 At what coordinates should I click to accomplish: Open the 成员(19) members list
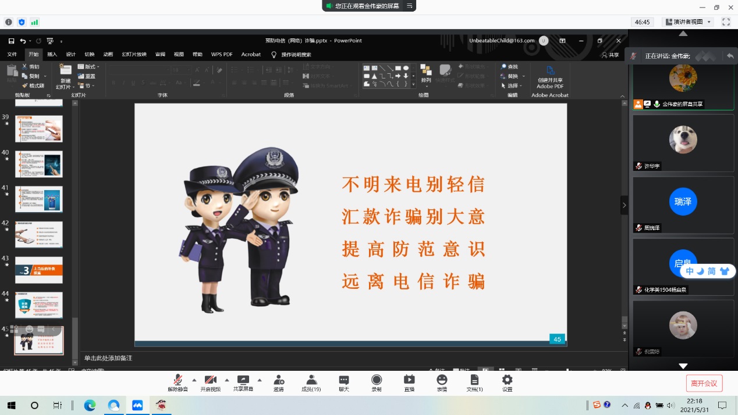click(311, 382)
